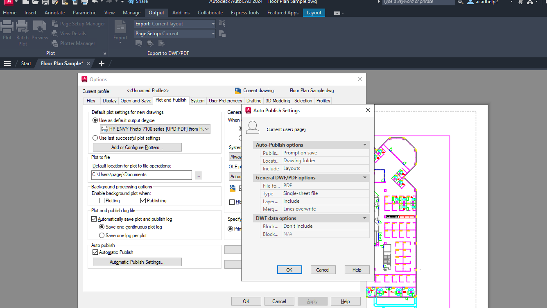Open the Express Tools ribbon tab
The height and width of the screenshot is (308, 547).
point(244,12)
